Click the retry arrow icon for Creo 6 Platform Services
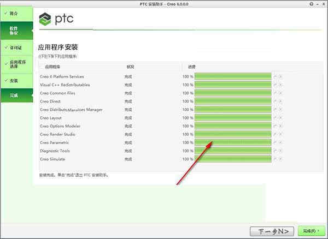 [276, 76]
